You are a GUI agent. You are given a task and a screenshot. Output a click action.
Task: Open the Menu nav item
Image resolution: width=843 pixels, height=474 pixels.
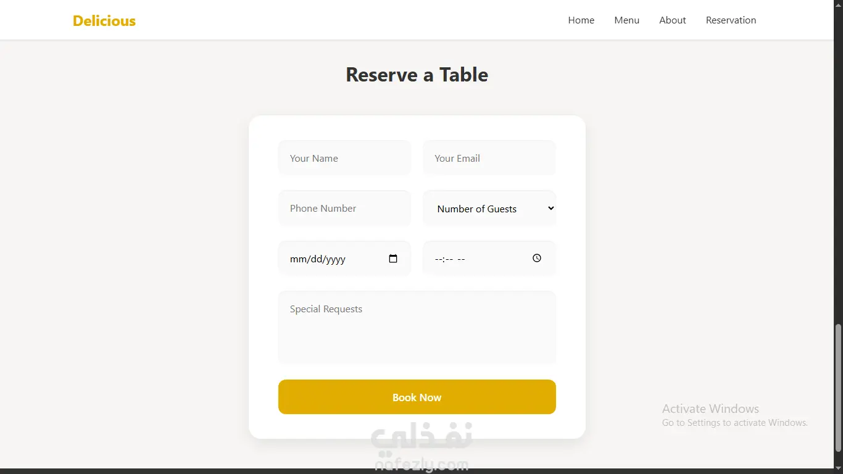click(627, 20)
